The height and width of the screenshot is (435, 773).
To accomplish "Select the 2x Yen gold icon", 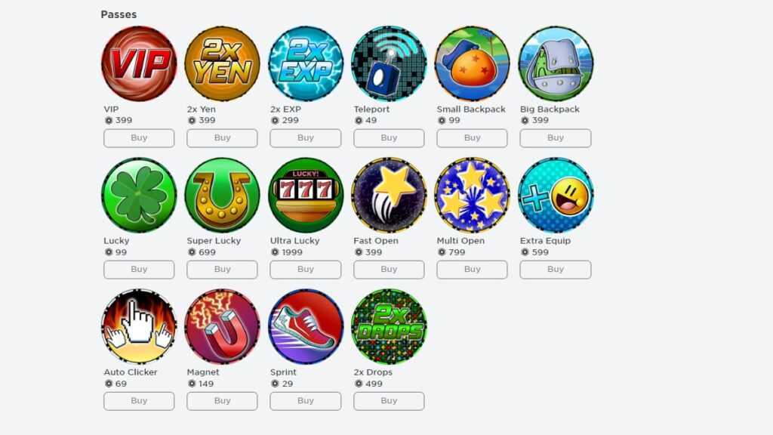I will (223, 63).
